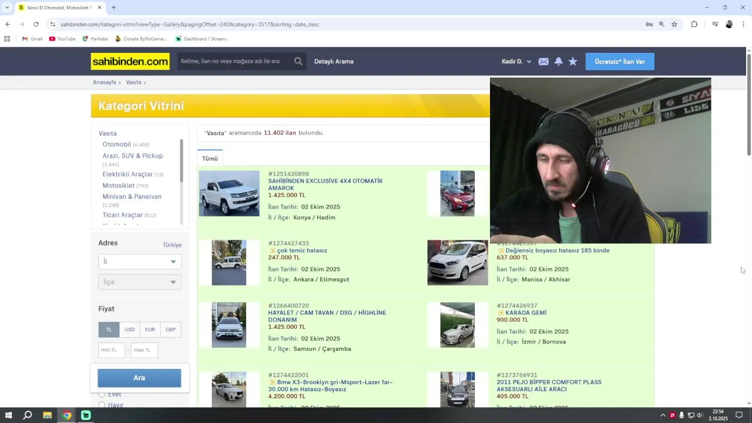Go back with browser back arrow
The width and height of the screenshot is (752, 423).
8,24
